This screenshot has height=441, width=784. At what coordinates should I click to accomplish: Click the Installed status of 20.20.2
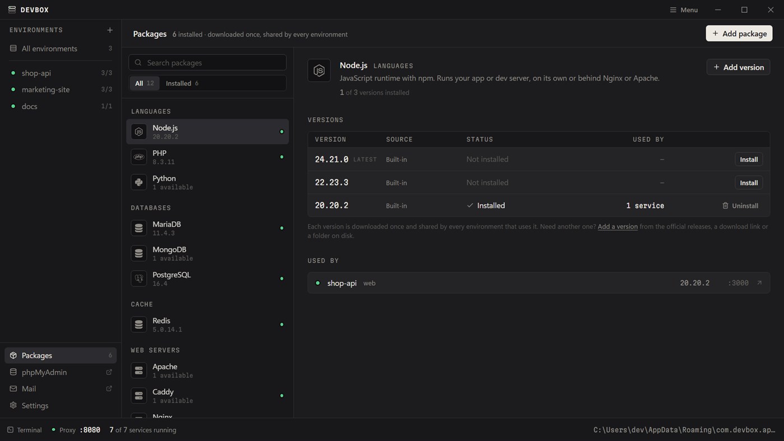point(486,206)
